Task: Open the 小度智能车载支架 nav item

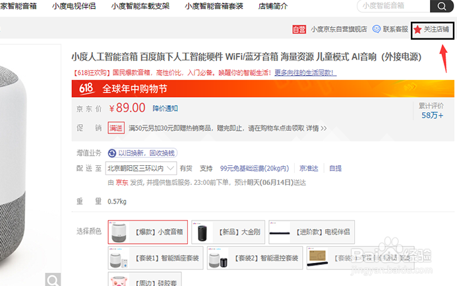Action: tap(140, 6)
